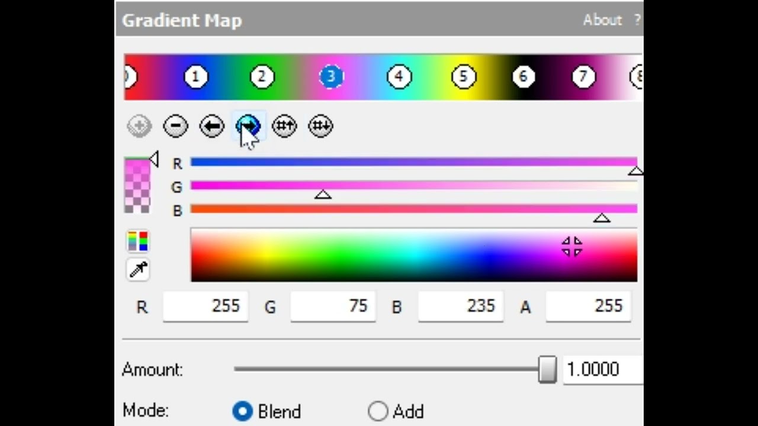This screenshot has height=426, width=758.
Task: Click the R channel slider bar
Action: pyautogui.click(x=414, y=162)
